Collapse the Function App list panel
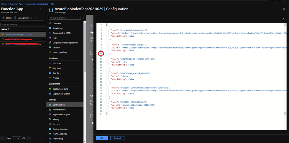The image size is (289, 143). (x=40, y=9)
